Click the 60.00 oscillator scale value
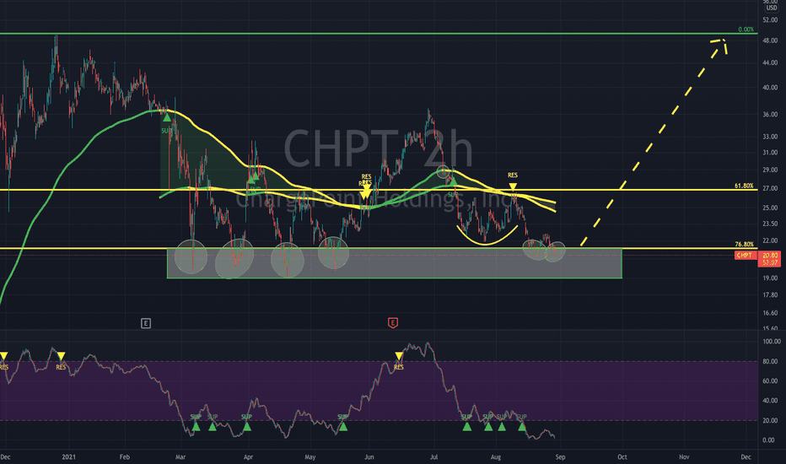This screenshot has height=464, width=786. 771,381
